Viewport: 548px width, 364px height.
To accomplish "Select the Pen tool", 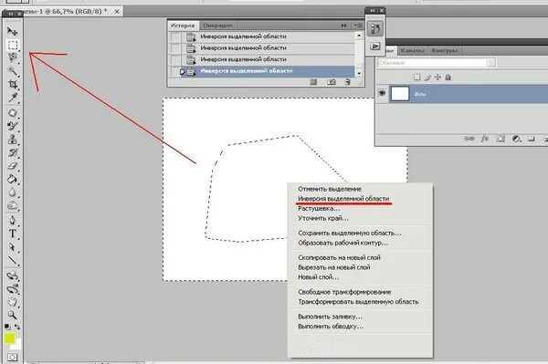I will point(13,220).
